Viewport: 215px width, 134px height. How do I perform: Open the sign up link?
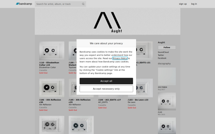point(183,4)
